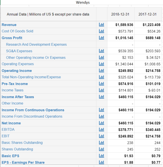This screenshot has width=163, height=167.
Task: Open the SG&A Expenses link
Action: [x=19, y=51]
